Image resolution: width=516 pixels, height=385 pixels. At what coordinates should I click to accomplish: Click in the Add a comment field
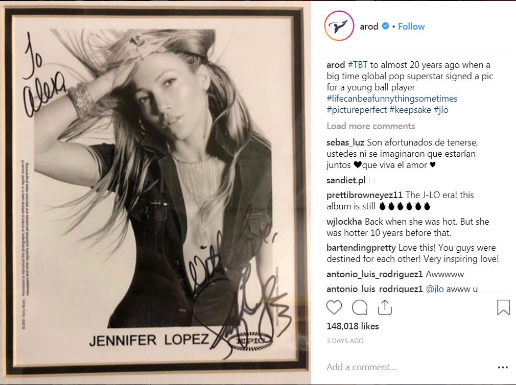(408, 367)
